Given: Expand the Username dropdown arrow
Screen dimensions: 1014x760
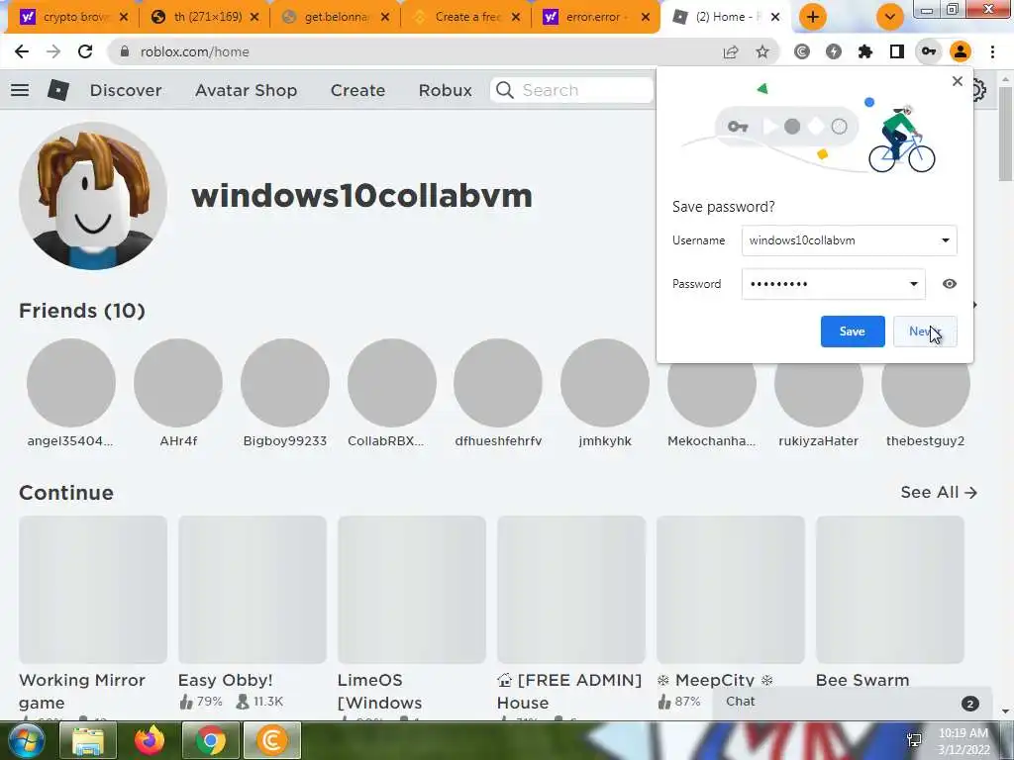Looking at the screenshot, I should [945, 240].
